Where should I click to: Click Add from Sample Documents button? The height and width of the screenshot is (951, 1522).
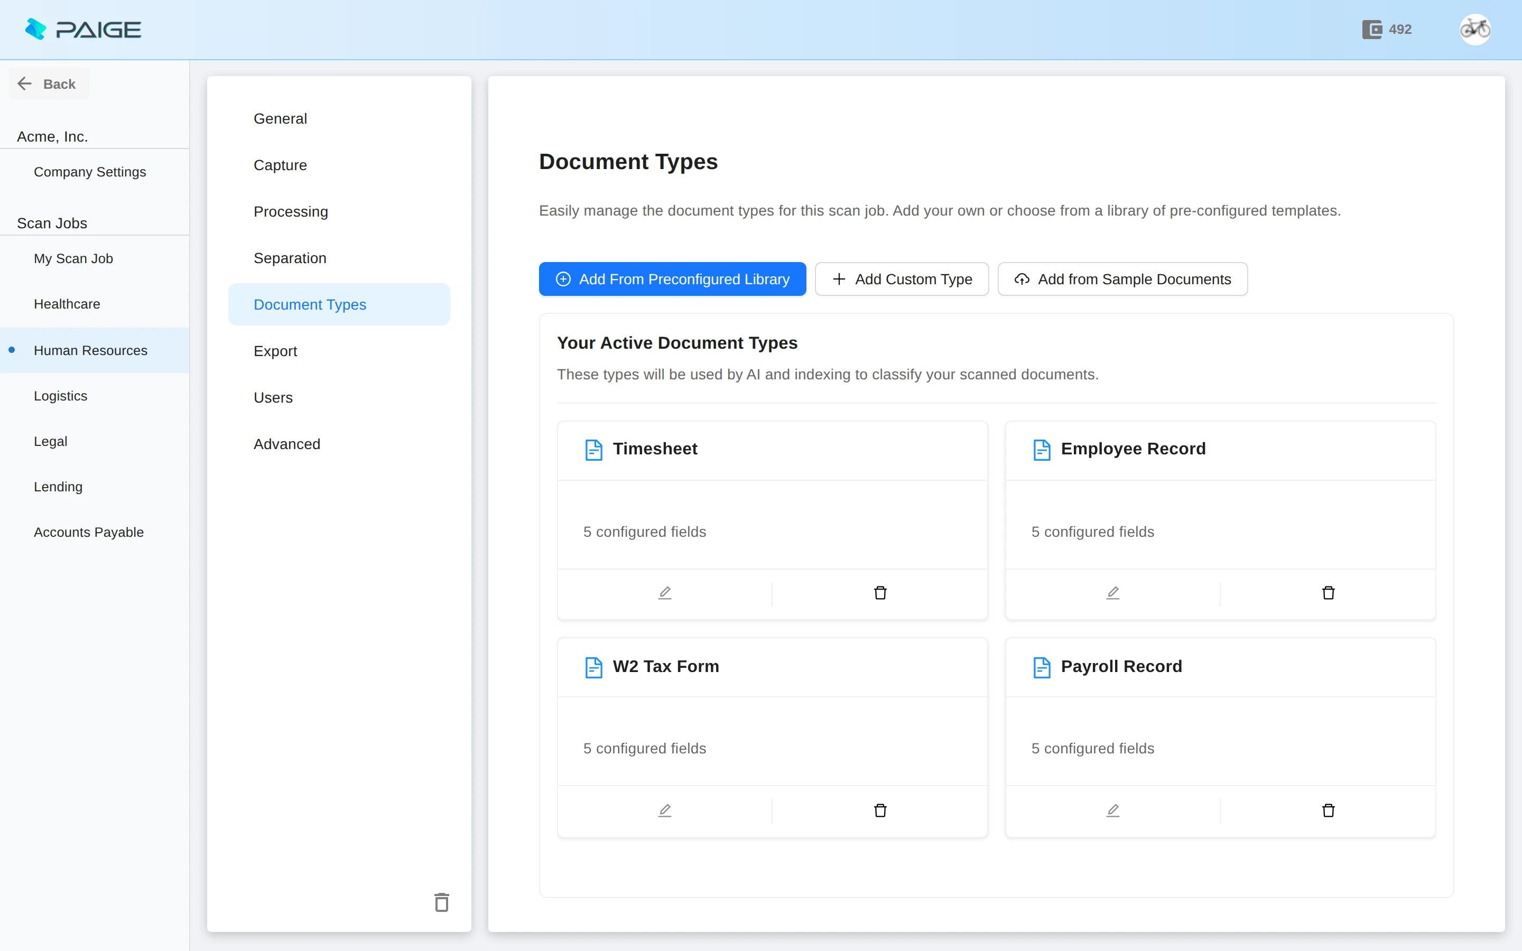[1122, 278]
